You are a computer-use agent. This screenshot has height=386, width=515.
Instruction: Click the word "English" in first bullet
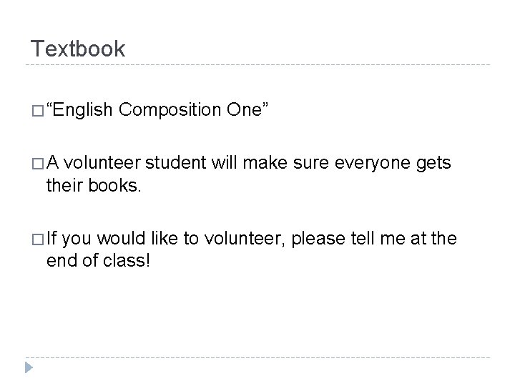[x=80, y=111]
